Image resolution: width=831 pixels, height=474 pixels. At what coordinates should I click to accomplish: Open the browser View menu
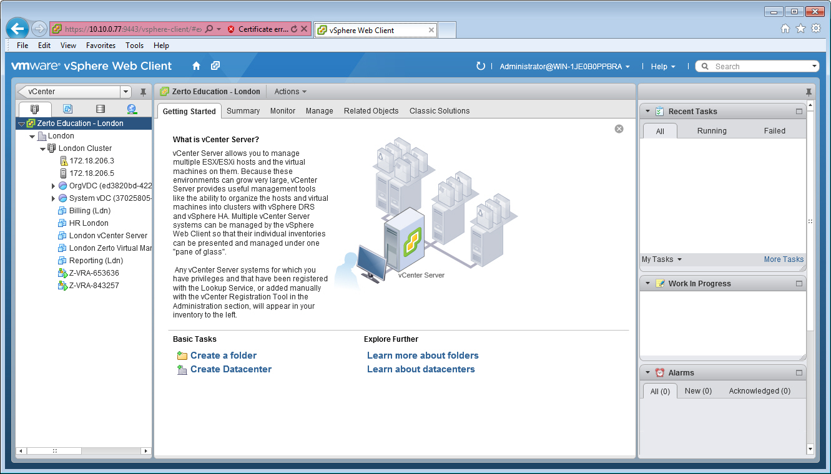(68, 46)
